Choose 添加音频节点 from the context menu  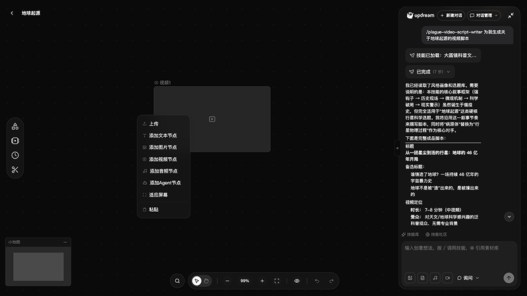click(x=163, y=171)
